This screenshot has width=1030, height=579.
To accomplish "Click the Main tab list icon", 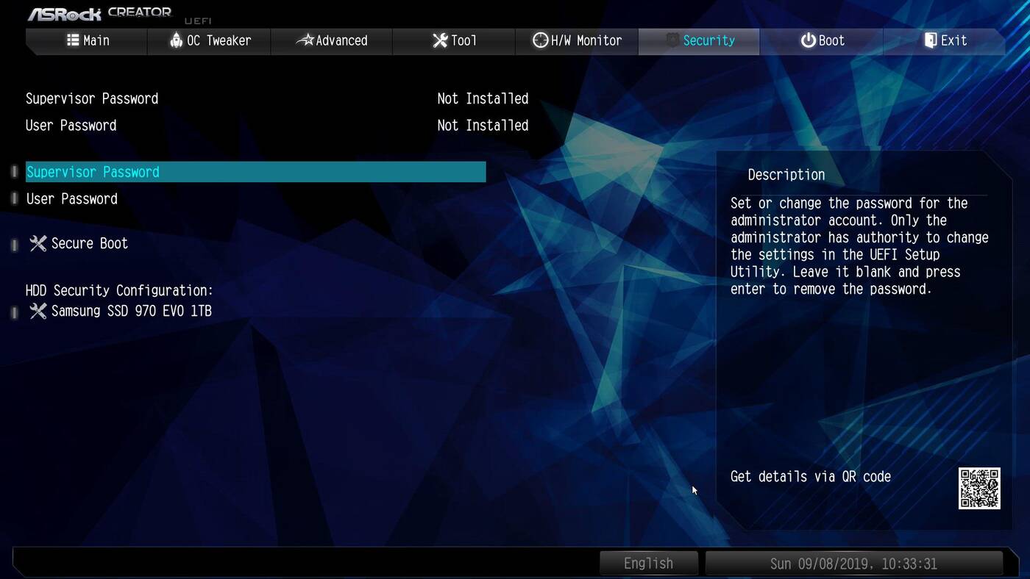I will (x=73, y=40).
